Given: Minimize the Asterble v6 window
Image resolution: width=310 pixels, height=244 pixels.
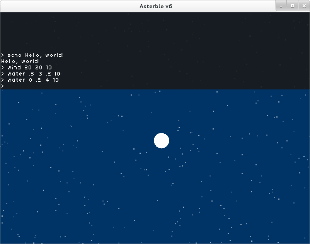Looking at the screenshot, I should coord(282,6).
